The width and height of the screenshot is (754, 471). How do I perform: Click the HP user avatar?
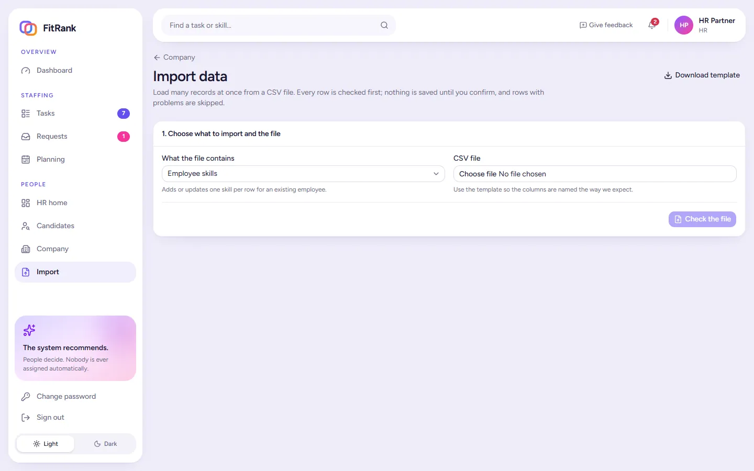point(684,25)
